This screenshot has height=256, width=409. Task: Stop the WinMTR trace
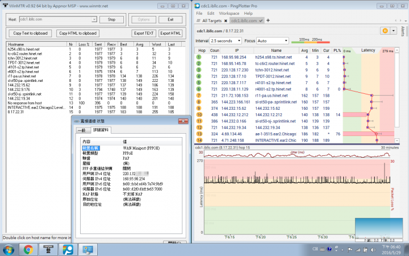click(x=112, y=19)
